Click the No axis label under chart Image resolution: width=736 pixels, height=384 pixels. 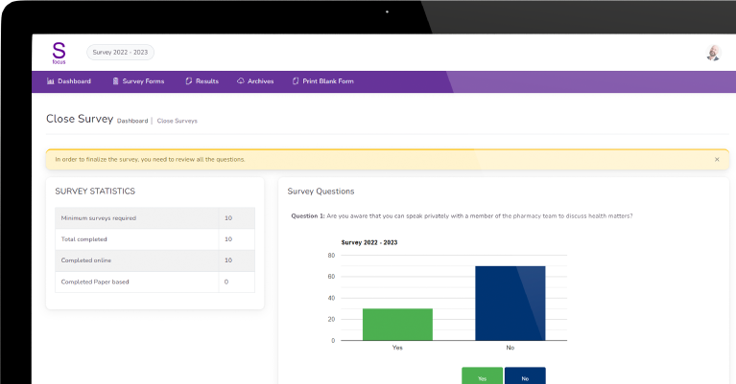(510, 348)
